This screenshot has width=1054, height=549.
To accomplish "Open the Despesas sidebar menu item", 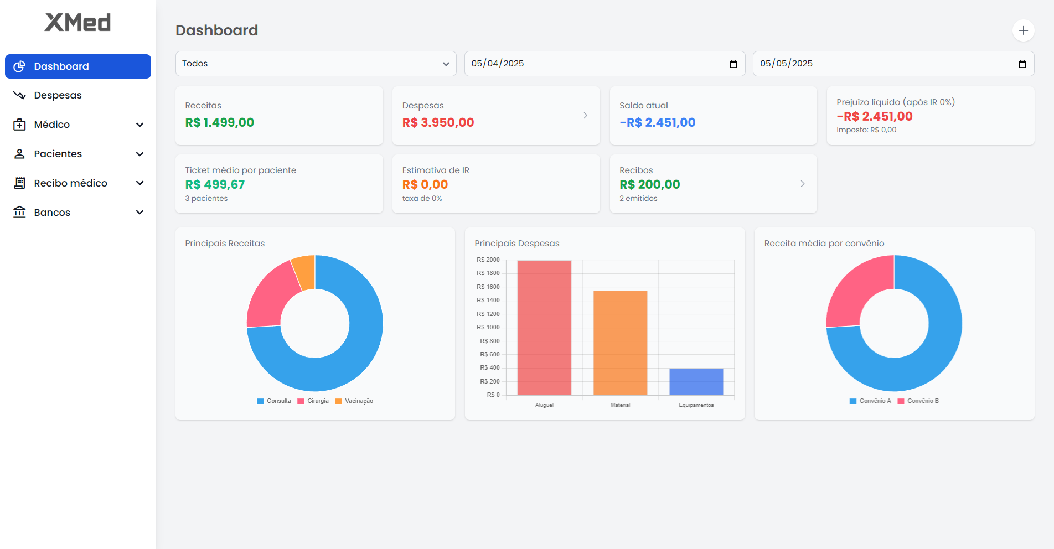I will pos(58,95).
